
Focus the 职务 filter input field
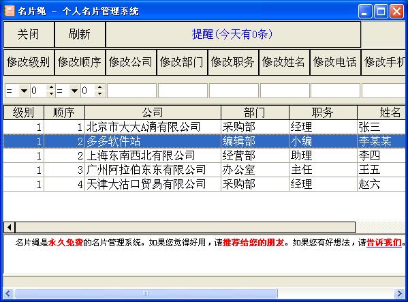(x=234, y=91)
